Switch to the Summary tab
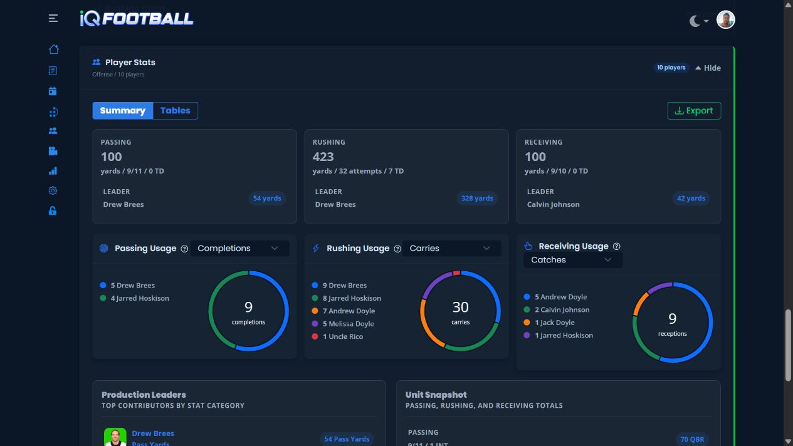Screen dimensions: 793x446 [x=123, y=111]
